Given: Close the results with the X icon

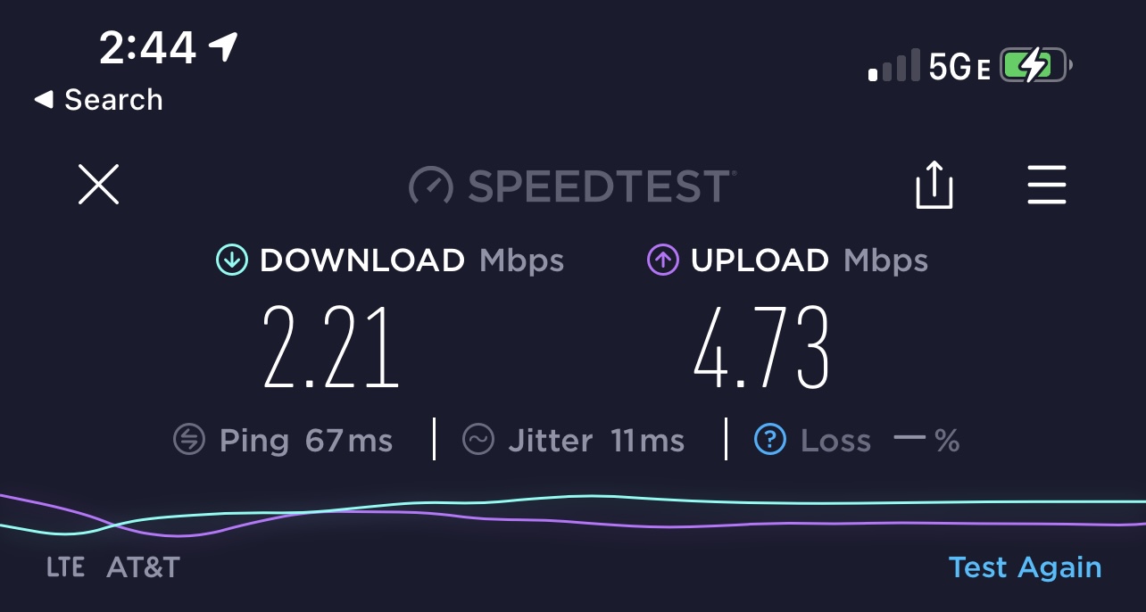Looking at the screenshot, I should coord(98,185).
